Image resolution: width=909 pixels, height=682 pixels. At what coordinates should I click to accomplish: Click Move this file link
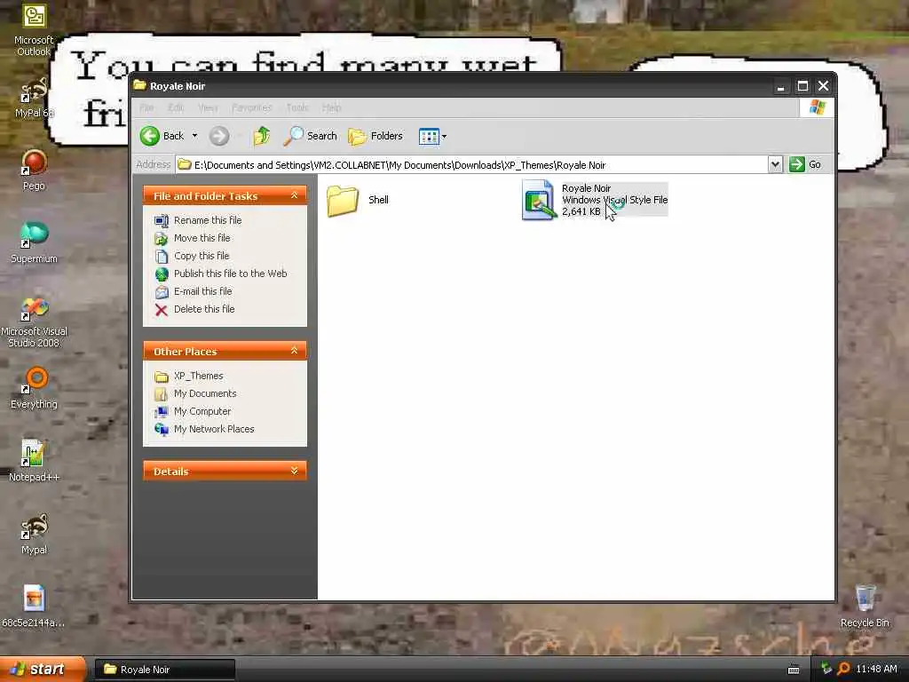202,238
